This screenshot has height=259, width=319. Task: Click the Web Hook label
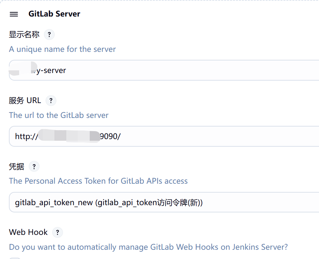click(x=28, y=232)
